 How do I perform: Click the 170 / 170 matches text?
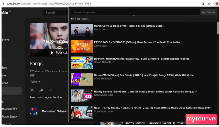pos(80,19)
